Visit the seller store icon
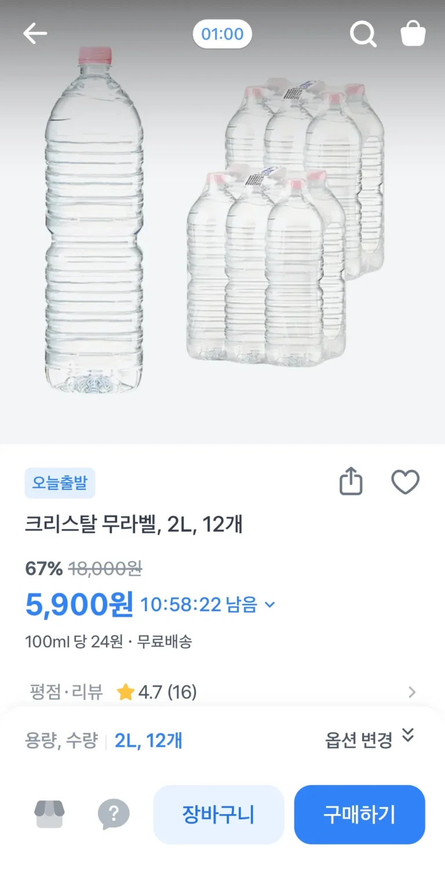Image resolution: width=445 pixels, height=869 pixels. click(49, 814)
